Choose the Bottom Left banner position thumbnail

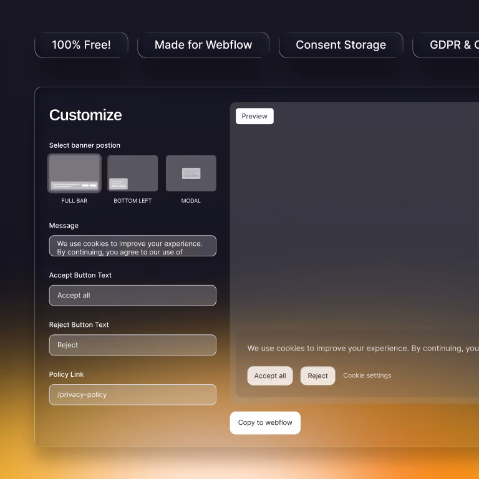(x=133, y=173)
